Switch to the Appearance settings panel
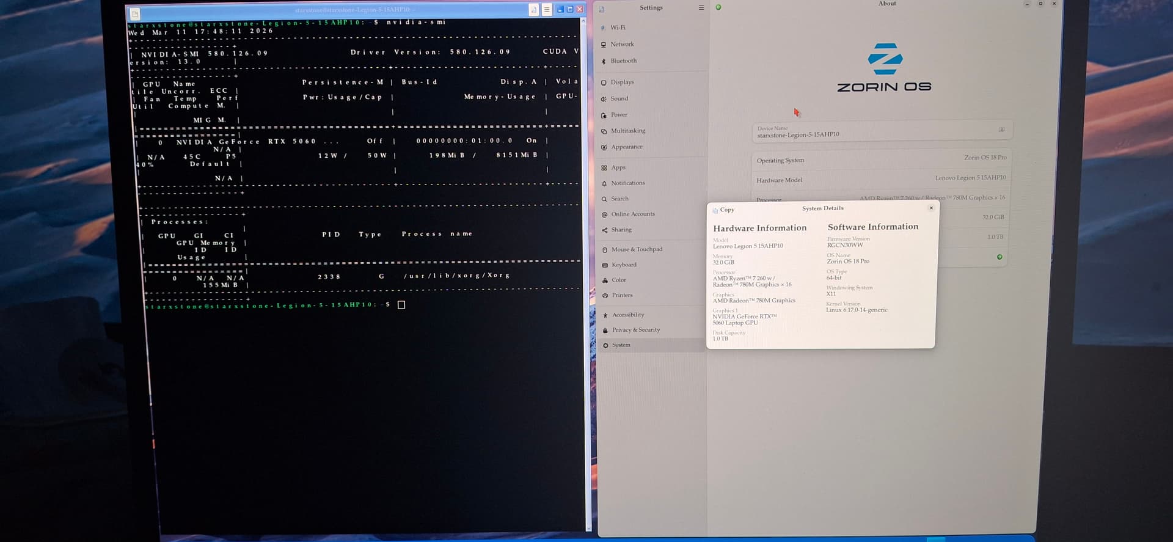The image size is (1173, 542). coord(651,147)
